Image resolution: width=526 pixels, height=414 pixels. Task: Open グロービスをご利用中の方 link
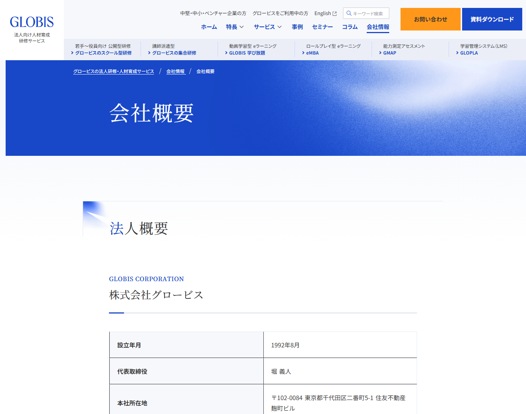pyautogui.click(x=280, y=13)
